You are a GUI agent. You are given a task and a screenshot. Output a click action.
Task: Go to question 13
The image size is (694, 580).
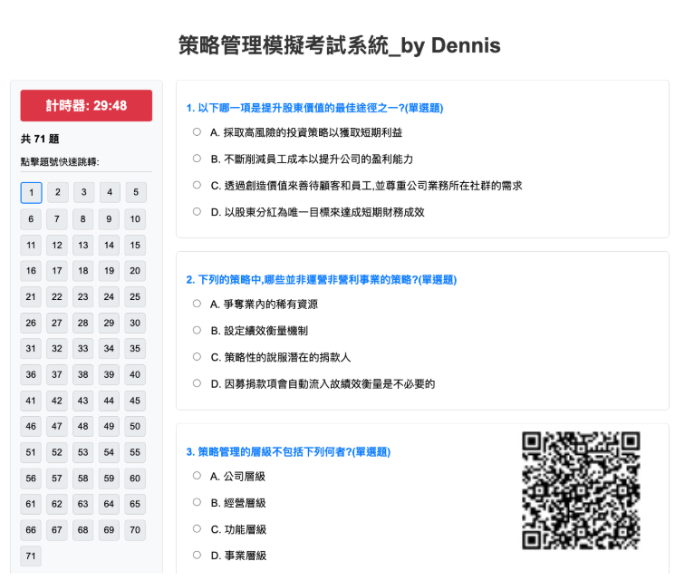coord(83,245)
